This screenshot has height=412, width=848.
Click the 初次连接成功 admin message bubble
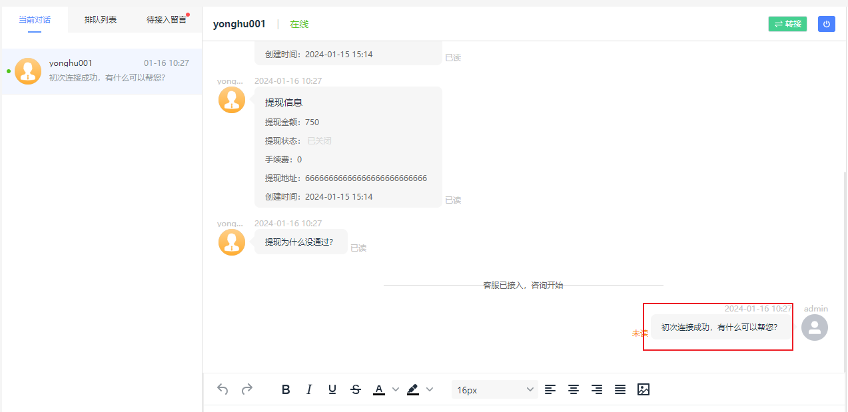(721, 327)
